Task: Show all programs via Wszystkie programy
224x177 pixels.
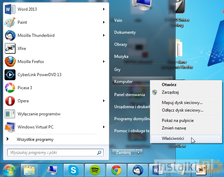Action: [x=56, y=139]
